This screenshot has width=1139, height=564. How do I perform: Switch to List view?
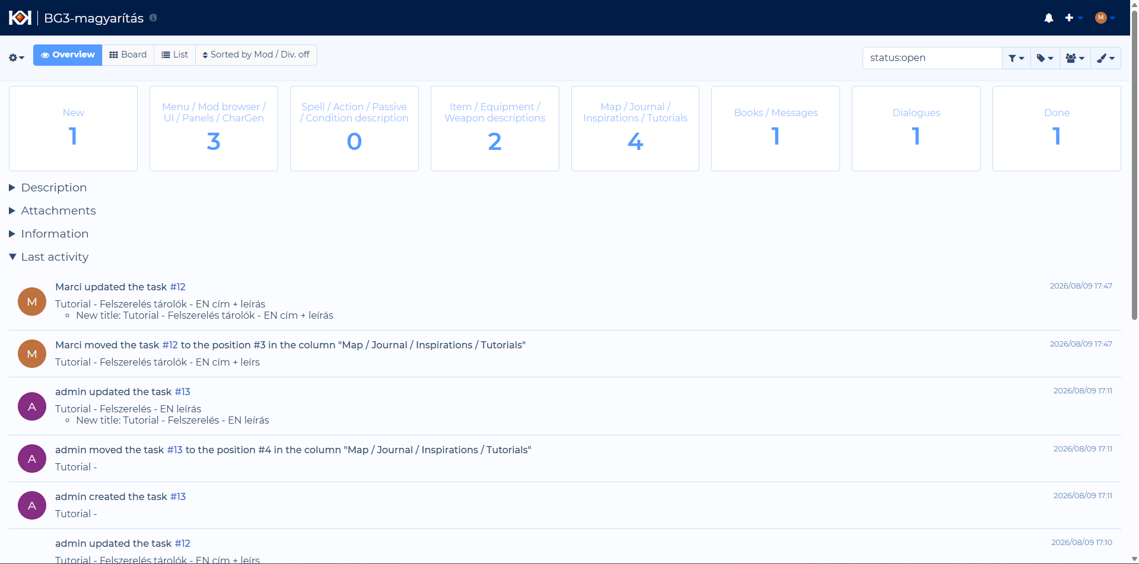[175, 55]
